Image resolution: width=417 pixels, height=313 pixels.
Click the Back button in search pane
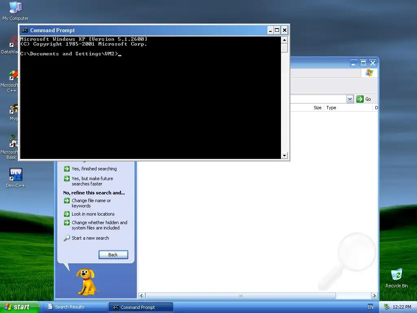[113, 255]
